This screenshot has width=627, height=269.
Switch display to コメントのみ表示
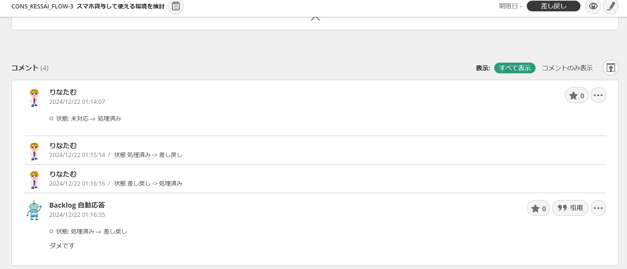coord(567,68)
